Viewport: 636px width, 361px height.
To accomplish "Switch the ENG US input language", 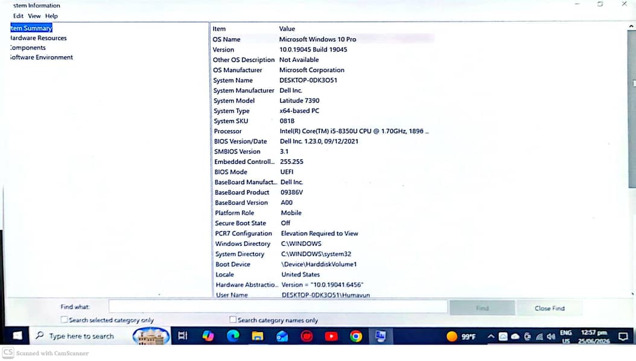I will click(566, 336).
